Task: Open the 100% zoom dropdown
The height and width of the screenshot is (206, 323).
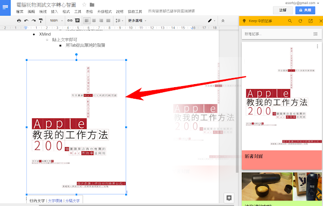Action: pyautogui.click(x=56, y=21)
